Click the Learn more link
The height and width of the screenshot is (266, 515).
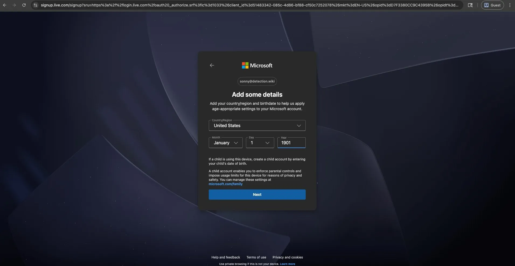(x=287, y=264)
